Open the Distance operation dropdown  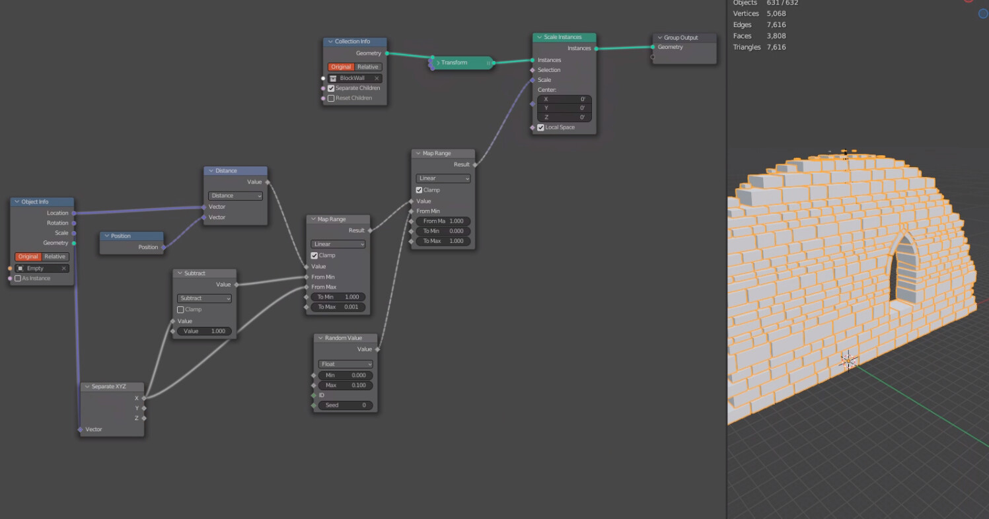point(236,196)
